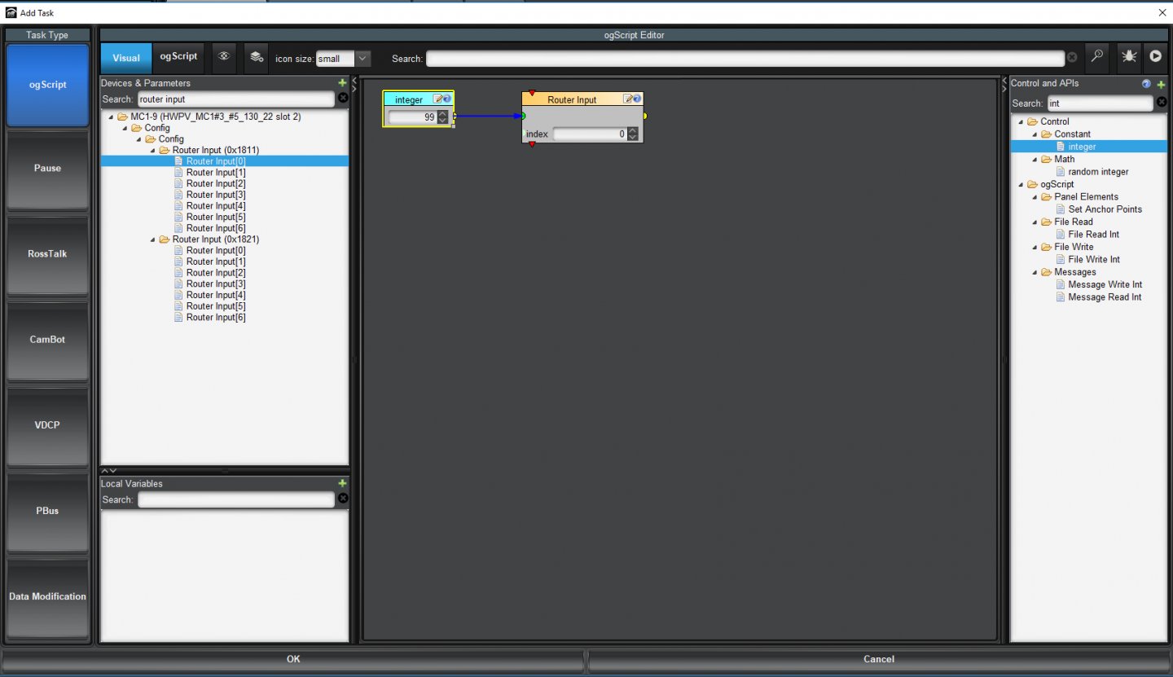Image resolution: width=1173 pixels, height=677 pixels.
Task: Select the Data Modification task type
Action: coord(47,597)
